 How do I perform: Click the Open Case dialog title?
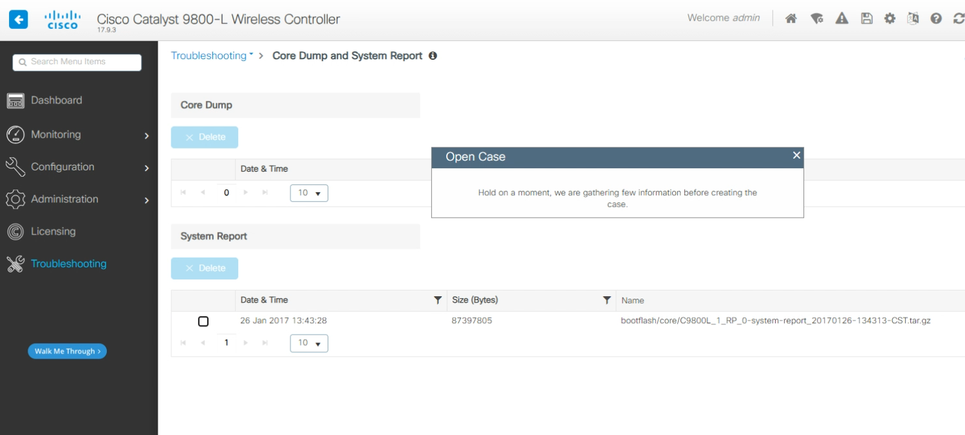click(476, 157)
